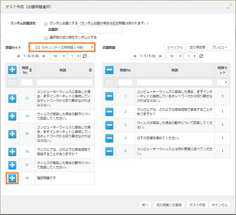Screen dimensions: 236x215
Task: Open question number 16 link
Action: tap(27, 152)
